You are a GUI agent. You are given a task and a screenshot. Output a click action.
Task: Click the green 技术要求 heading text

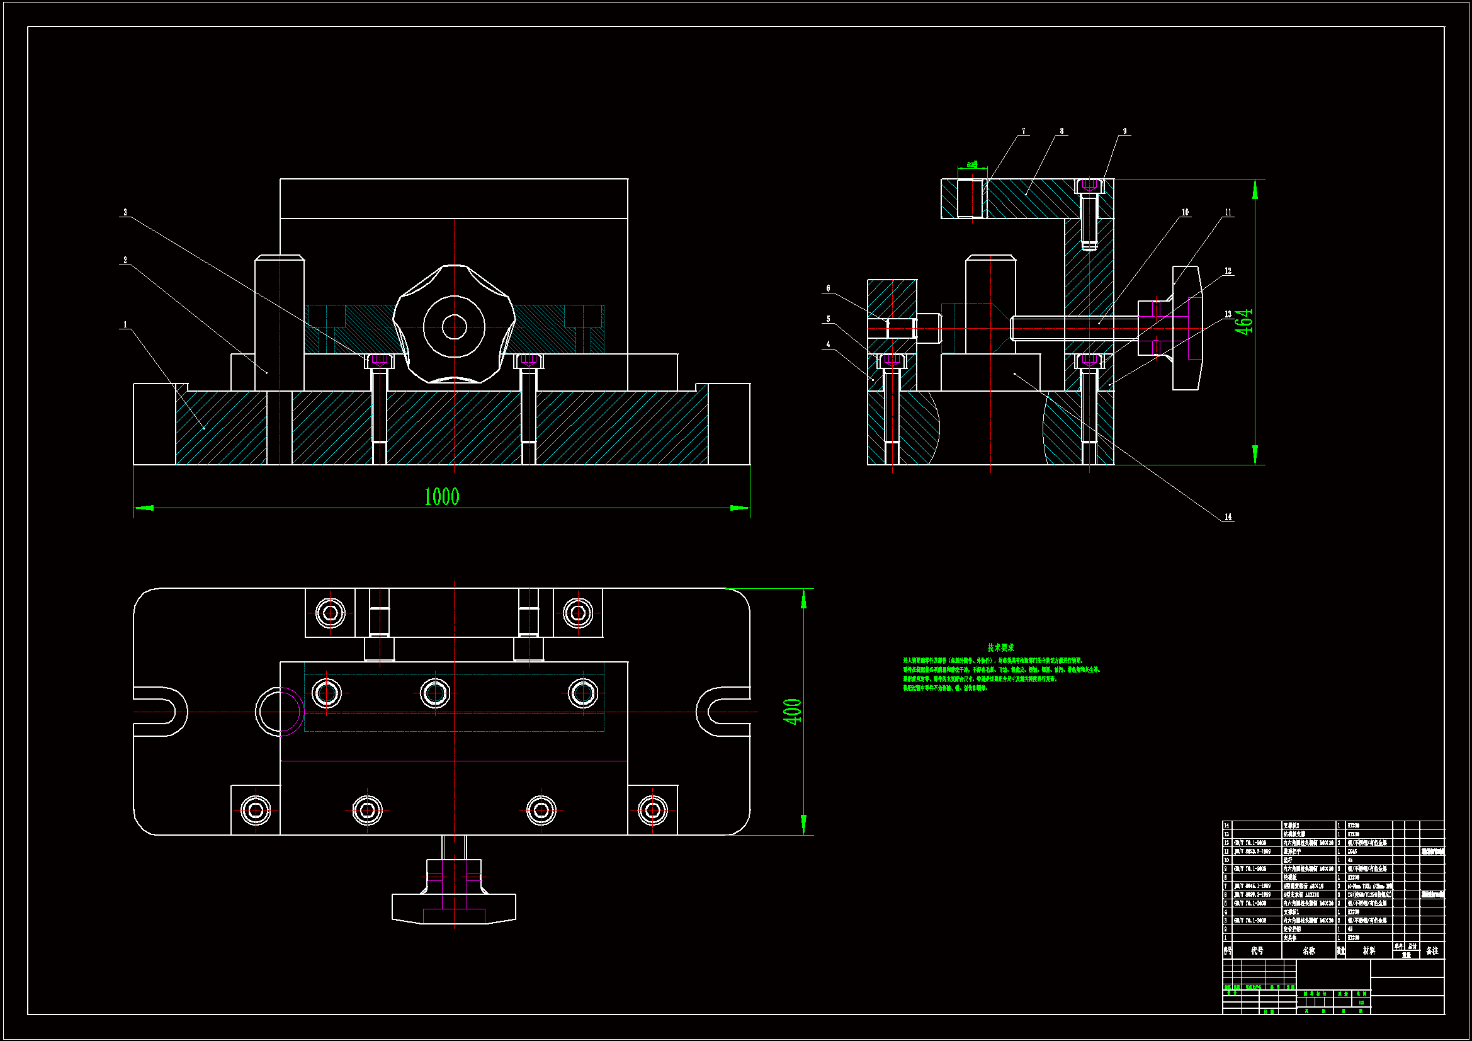click(x=1000, y=648)
